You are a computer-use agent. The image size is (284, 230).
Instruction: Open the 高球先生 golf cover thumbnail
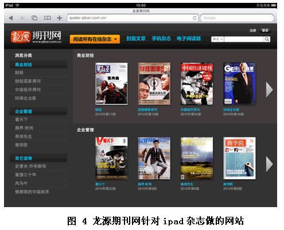(197, 158)
